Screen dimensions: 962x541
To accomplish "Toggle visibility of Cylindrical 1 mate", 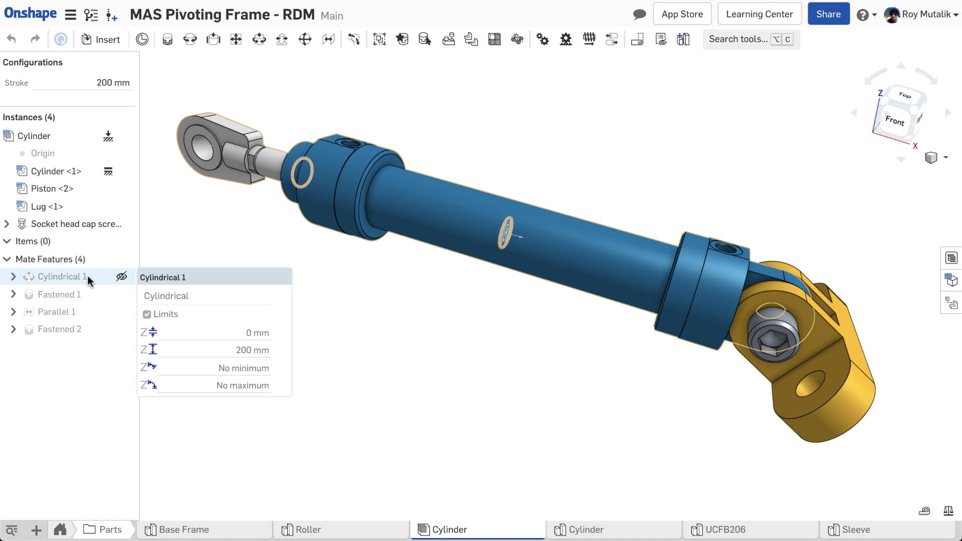I will tap(121, 277).
